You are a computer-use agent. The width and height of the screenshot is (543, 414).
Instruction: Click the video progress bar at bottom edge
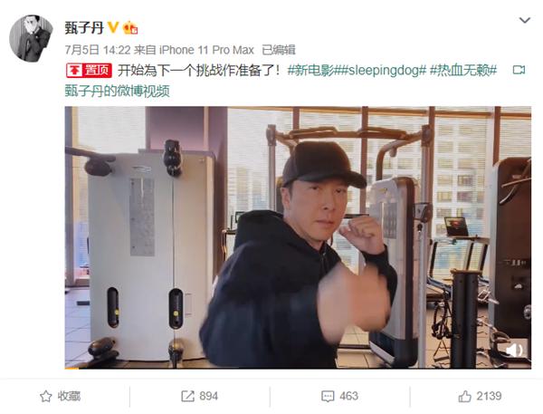pos(298,368)
